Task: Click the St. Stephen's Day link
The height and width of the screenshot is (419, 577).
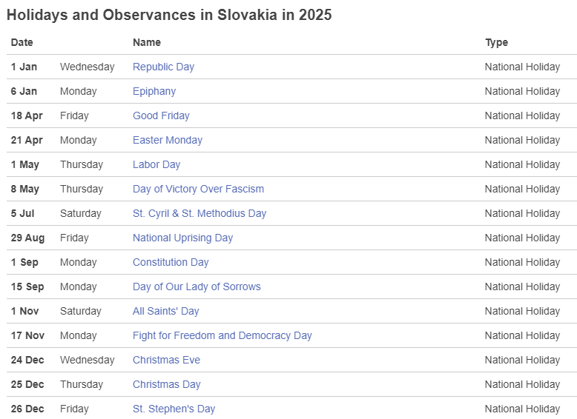Action: point(174,409)
